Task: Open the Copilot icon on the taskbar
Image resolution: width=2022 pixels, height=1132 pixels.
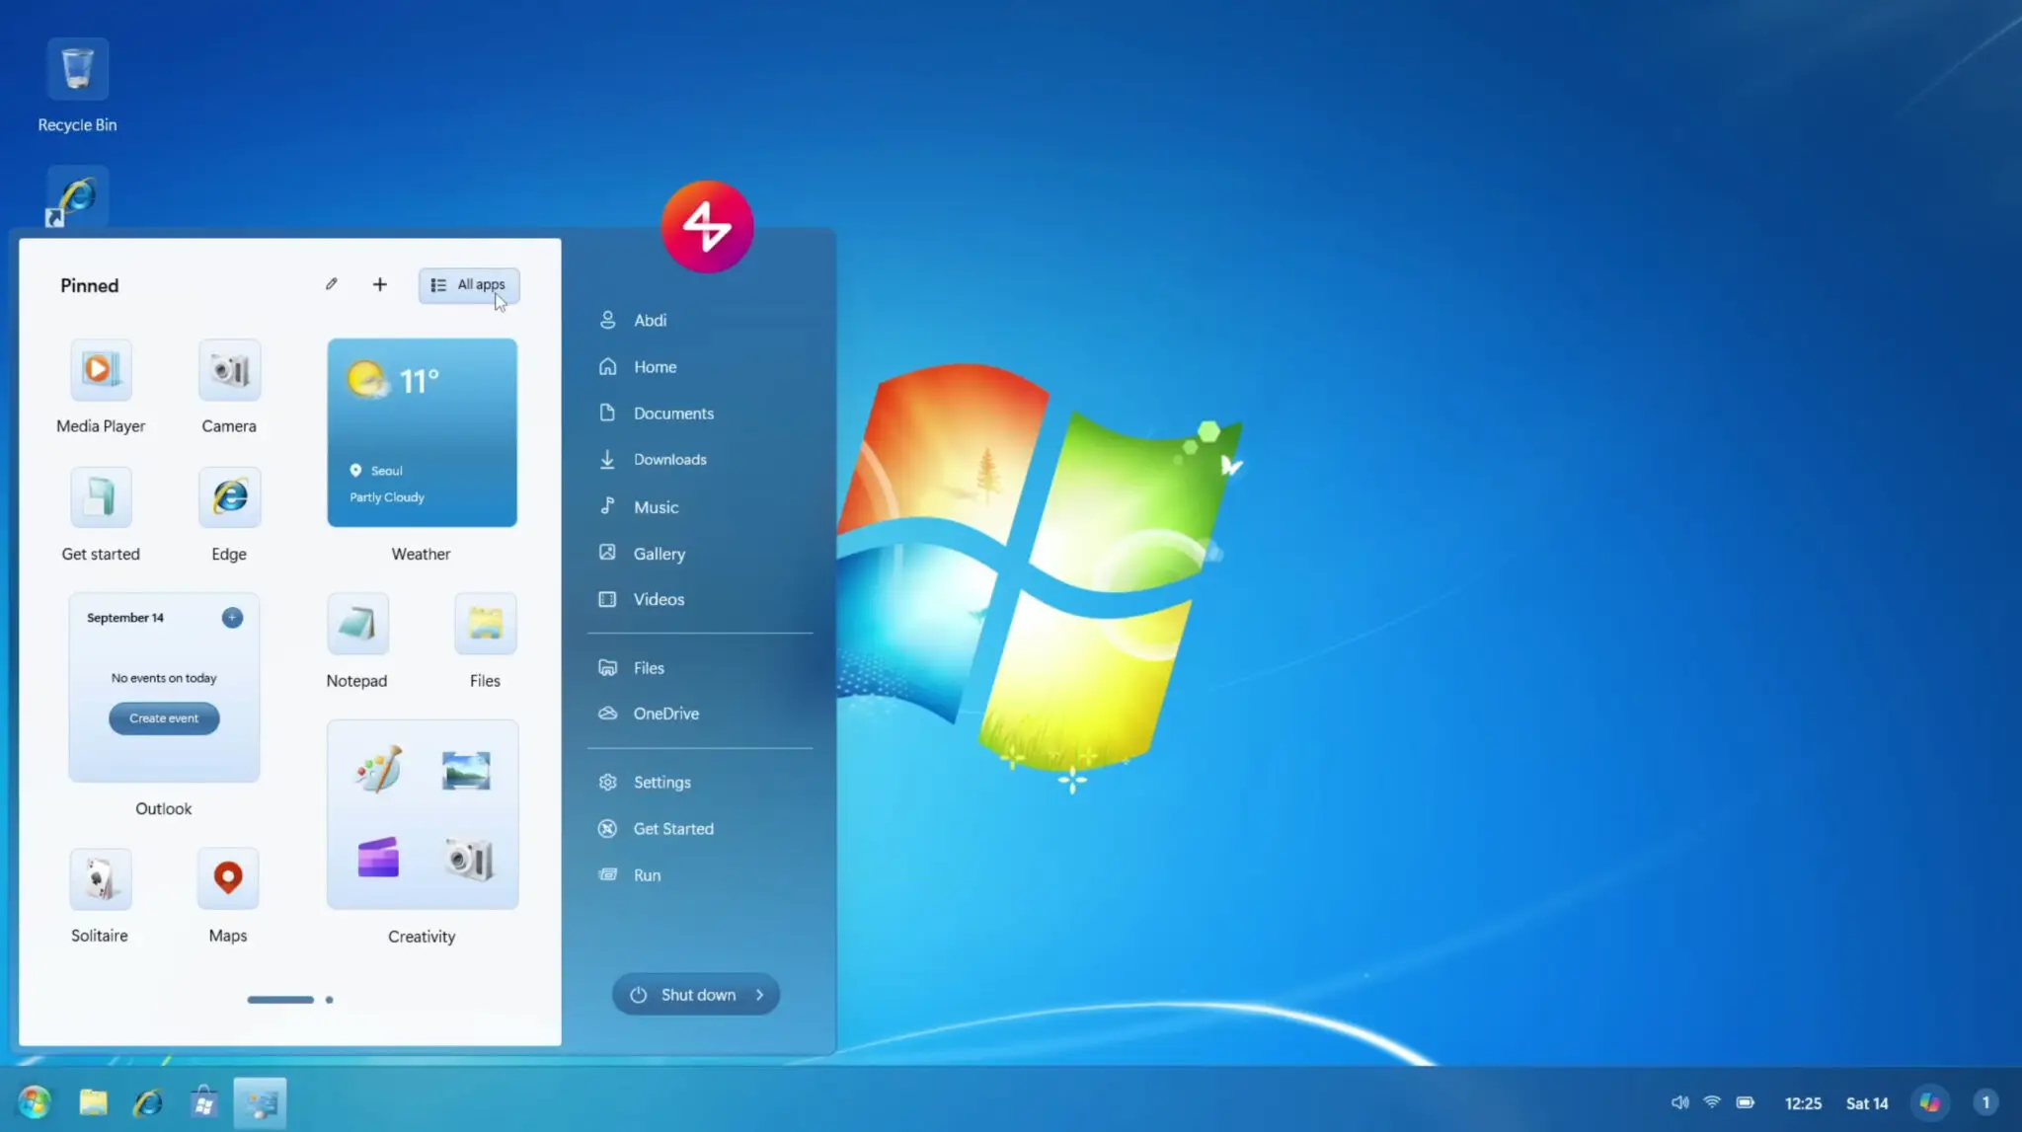Action: (1929, 1102)
